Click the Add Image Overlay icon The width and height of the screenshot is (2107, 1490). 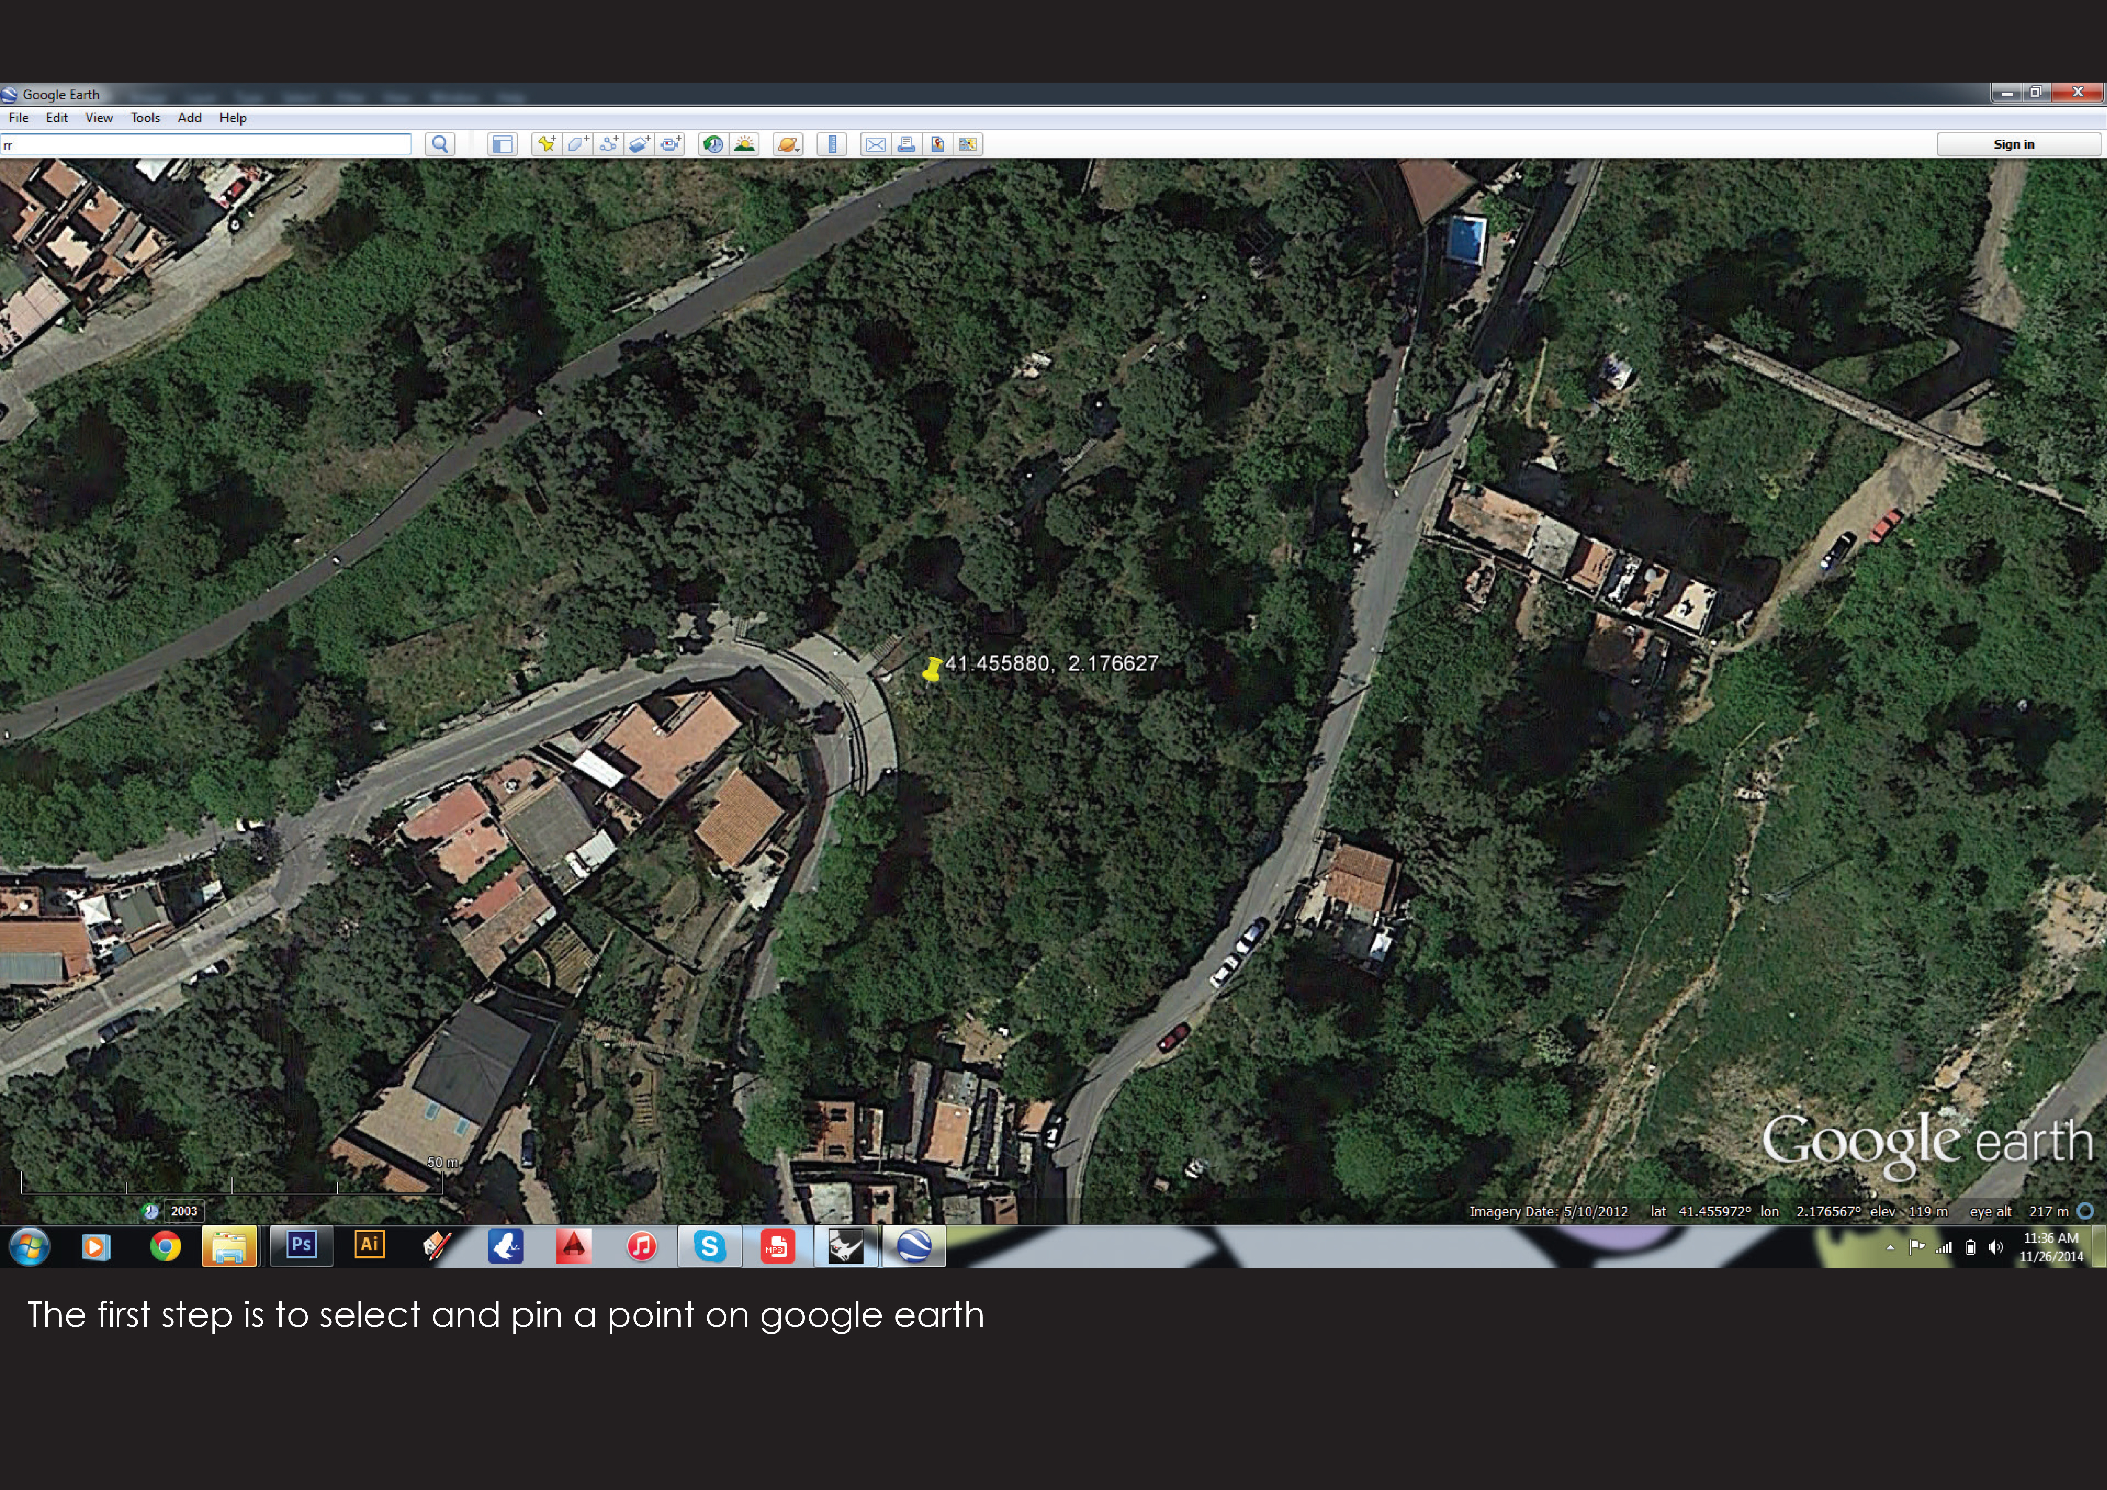(640, 144)
